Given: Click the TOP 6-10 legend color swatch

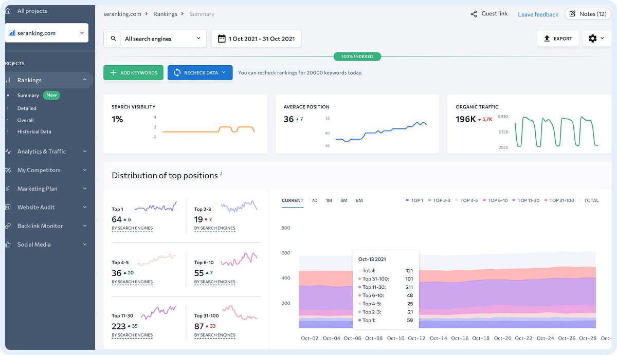Looking at the screenshot, I should 485,200.
